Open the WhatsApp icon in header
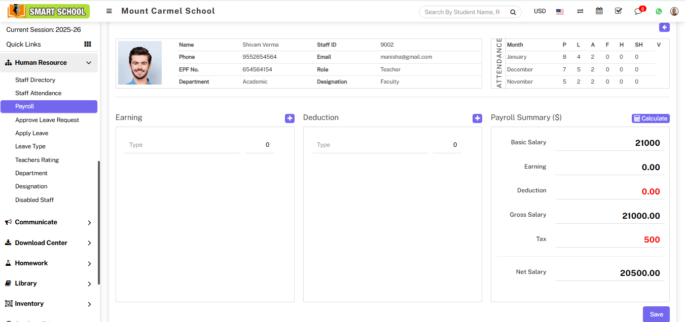 658,11
